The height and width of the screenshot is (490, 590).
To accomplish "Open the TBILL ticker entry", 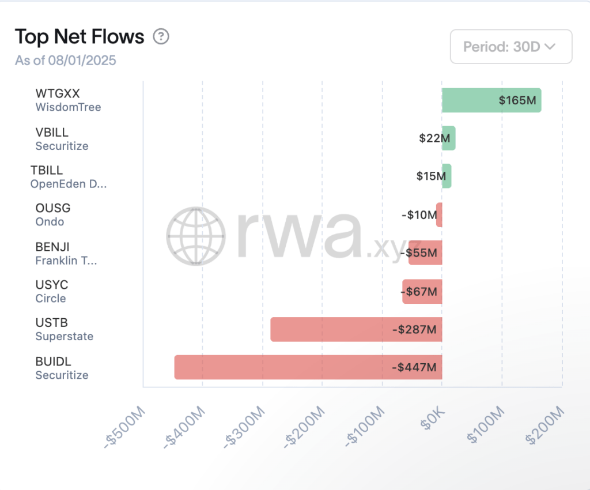I will click(47, 170).
